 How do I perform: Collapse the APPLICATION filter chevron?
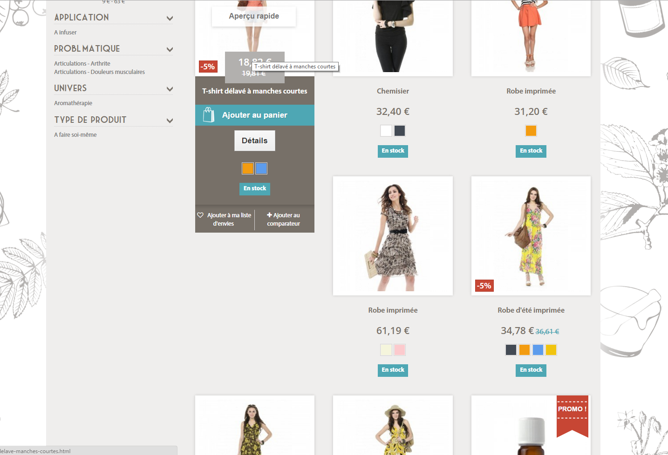[x=170, y=19]
